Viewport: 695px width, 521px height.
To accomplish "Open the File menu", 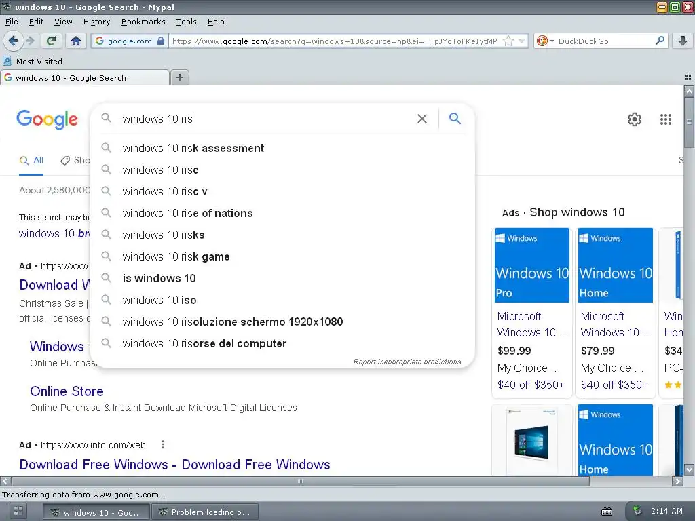I will 12,22.
